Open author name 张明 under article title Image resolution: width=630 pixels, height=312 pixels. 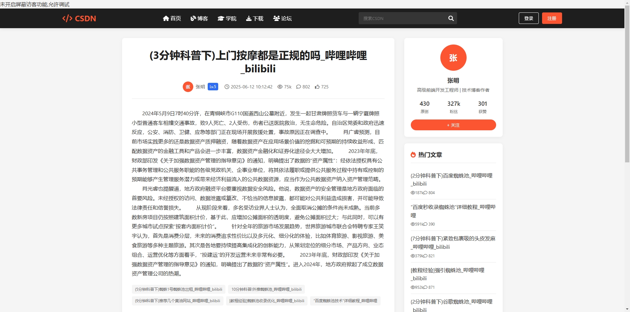(200, 87)
